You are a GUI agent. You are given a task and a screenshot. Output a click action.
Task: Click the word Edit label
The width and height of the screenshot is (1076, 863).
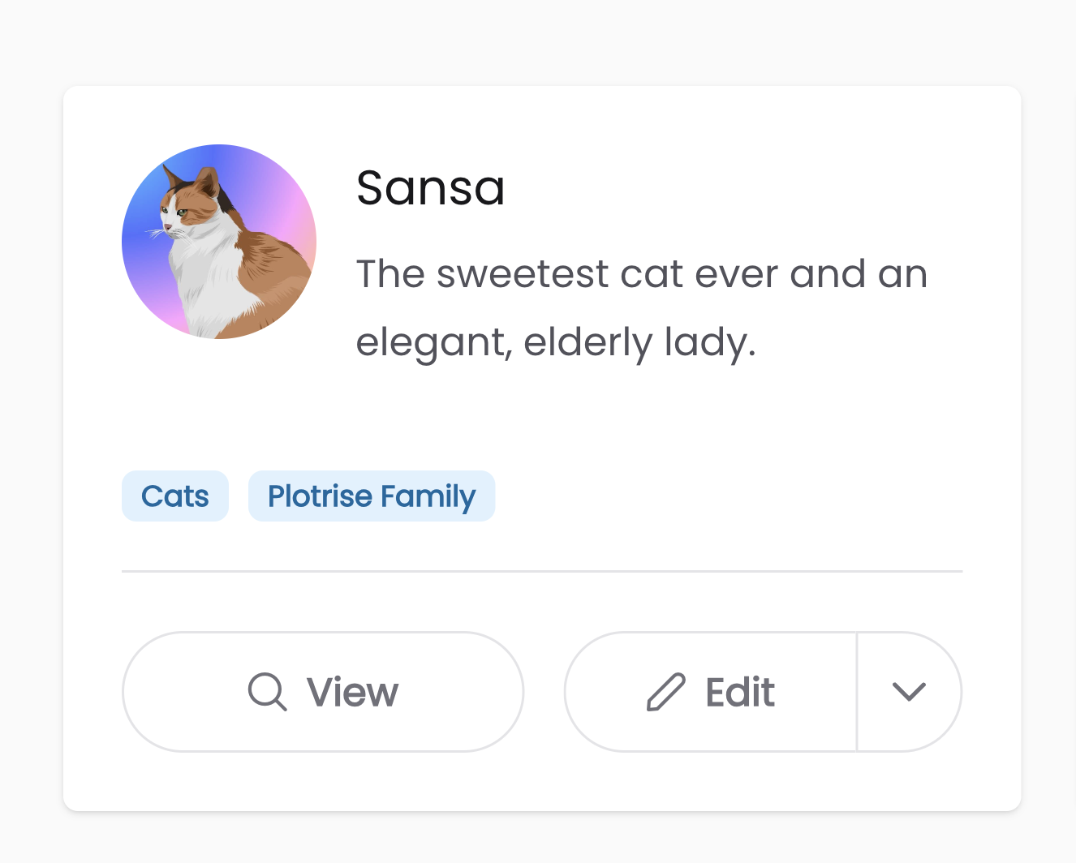click(740, 693)
